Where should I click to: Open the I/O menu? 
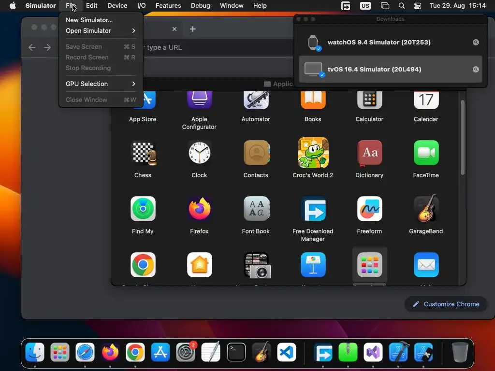pos(142,6)
